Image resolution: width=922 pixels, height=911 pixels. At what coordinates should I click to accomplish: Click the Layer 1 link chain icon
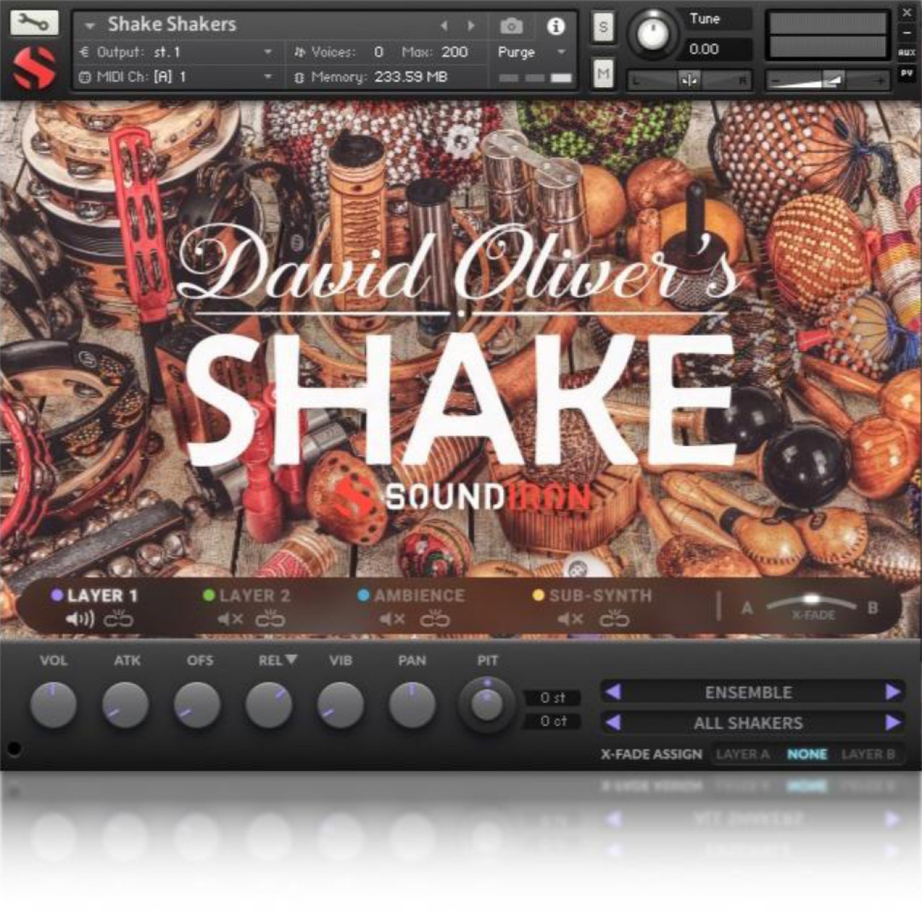click(118, 620)
